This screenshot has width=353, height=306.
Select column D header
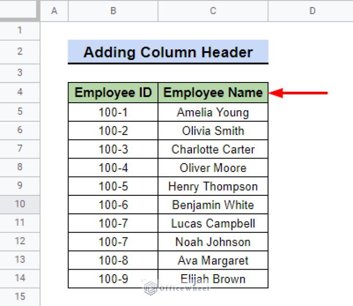pyautogui.click(x=312, y=11)
